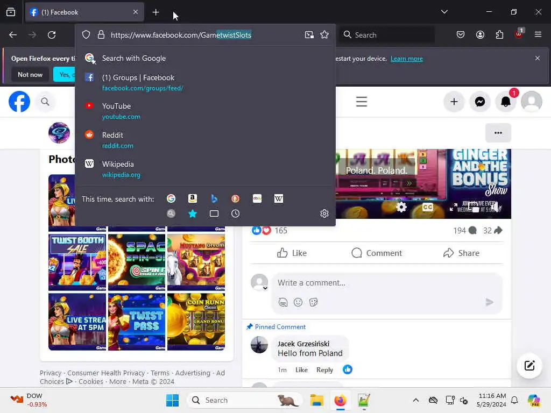Open the Terms footer link
The width and height of the screenshot is (551, 413).
pos(160,373)
